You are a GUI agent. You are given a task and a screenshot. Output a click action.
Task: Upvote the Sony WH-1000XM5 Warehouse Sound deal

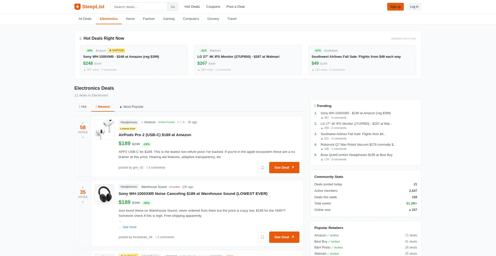[x=83, y=187]
